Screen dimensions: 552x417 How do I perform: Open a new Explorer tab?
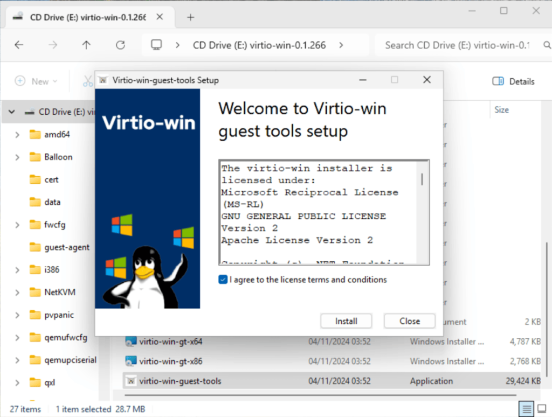190,17
